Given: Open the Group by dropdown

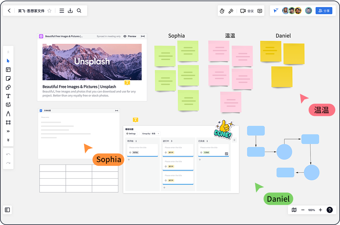Looking at the screenshot, I should pyautogui.click(x=151, y=134).
